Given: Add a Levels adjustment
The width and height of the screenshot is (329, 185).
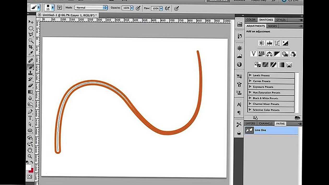Looking at the screenshot, I should [x=269, y=43].
